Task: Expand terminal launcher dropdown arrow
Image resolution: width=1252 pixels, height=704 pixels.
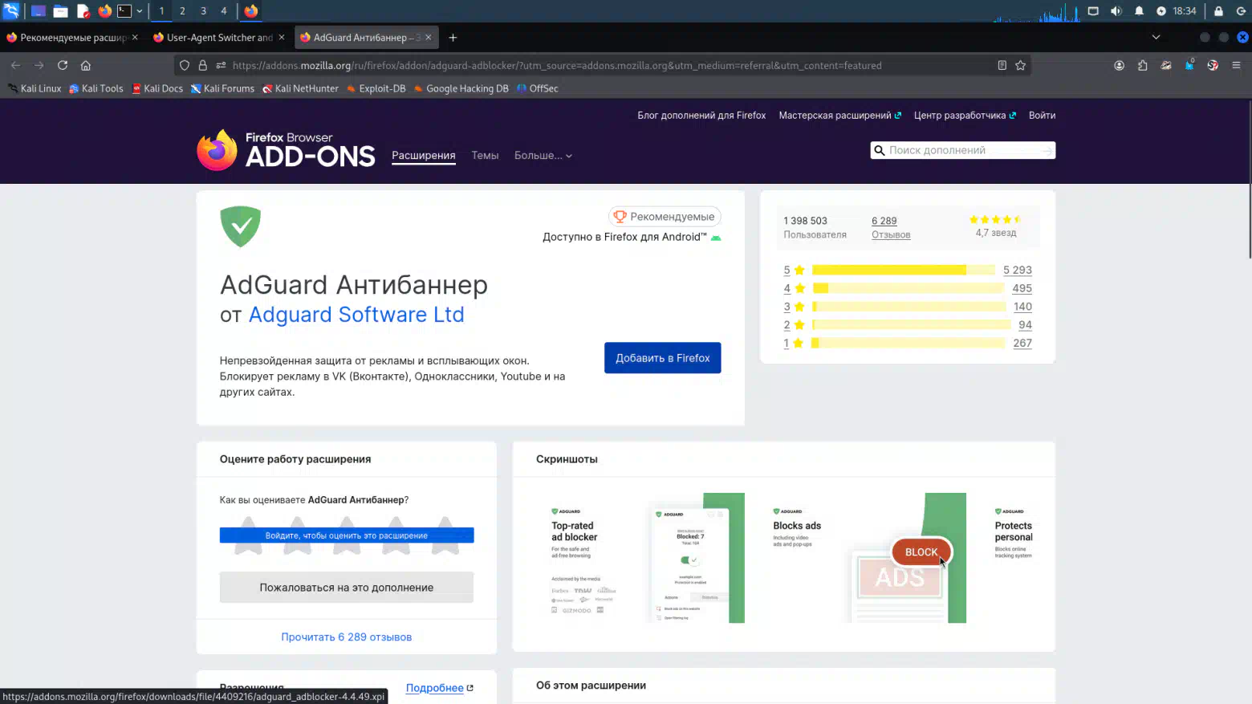Action: click(x=140, y=10)
